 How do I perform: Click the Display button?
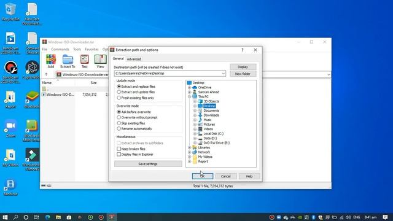[243, 67]
